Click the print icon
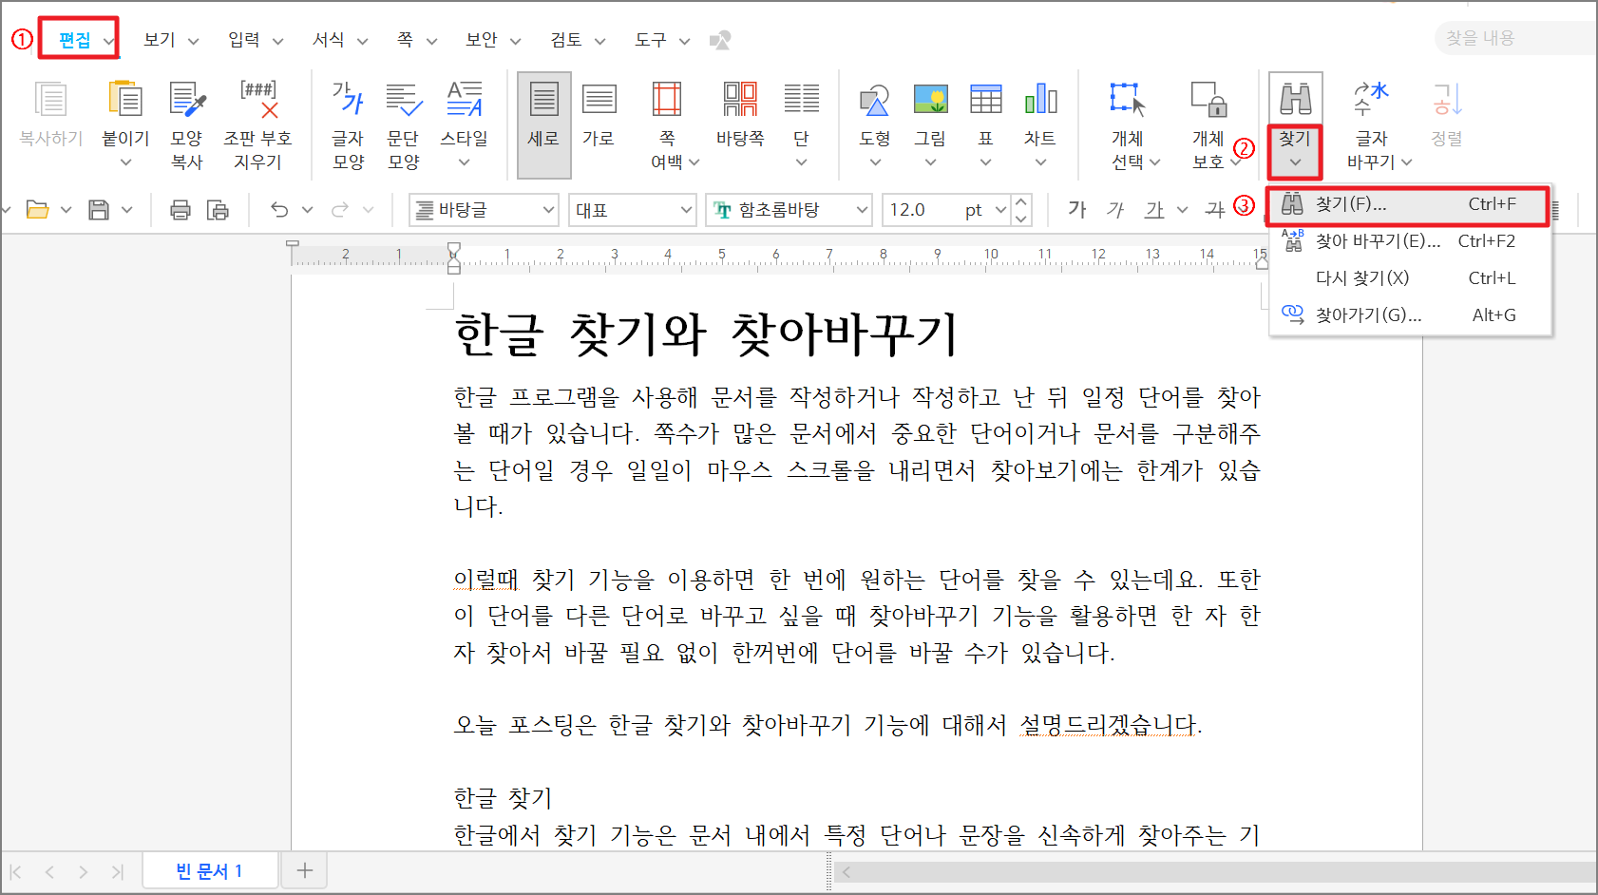 (181, 209)
